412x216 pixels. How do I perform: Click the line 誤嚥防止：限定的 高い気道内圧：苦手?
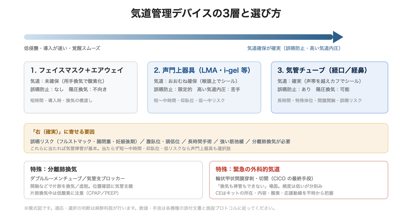(x=197, y=89)
